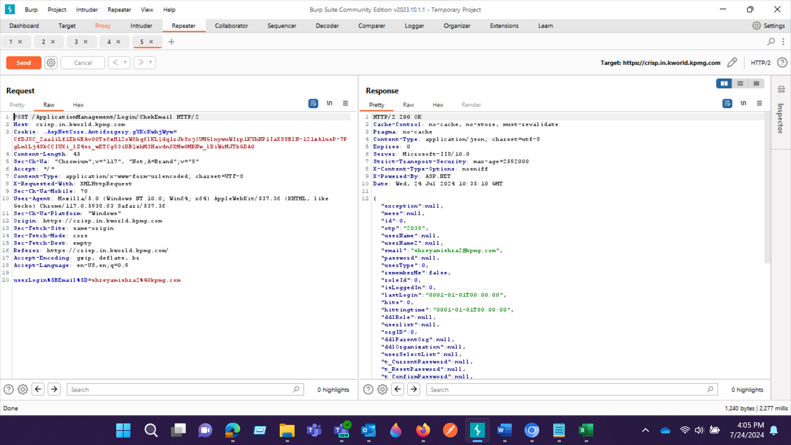791x445 pixels.
Task: Open Excel from the taskbar
Action: [x=586, y=431]
